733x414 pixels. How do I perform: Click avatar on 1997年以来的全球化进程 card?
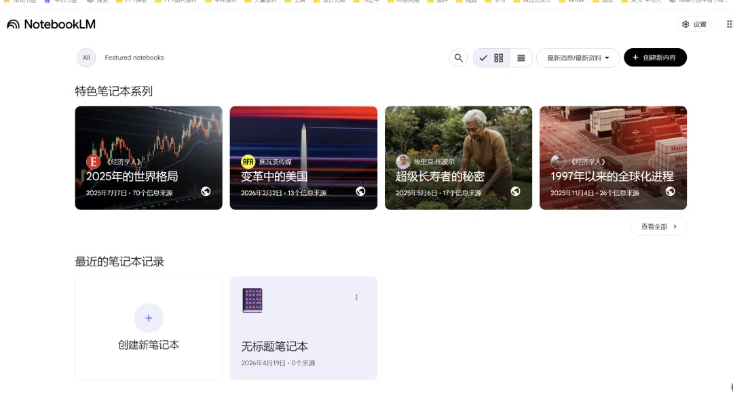[558, 162]
